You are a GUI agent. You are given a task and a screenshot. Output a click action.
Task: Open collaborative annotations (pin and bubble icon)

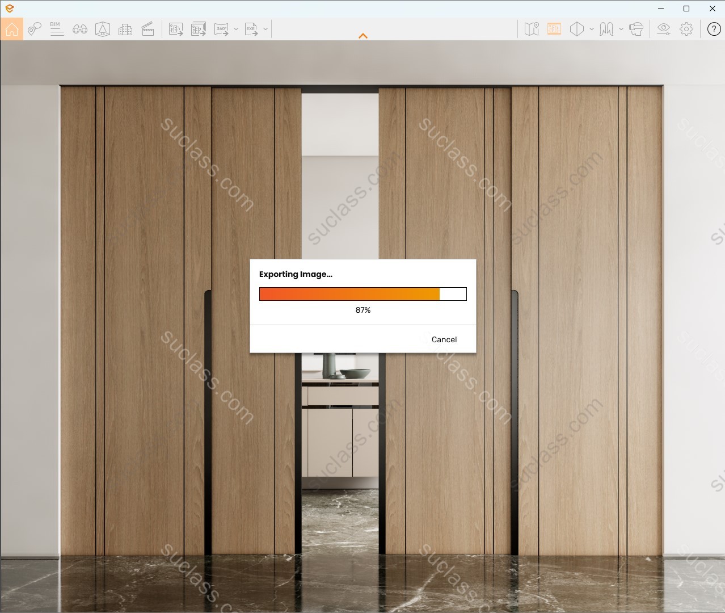point(35,29)
